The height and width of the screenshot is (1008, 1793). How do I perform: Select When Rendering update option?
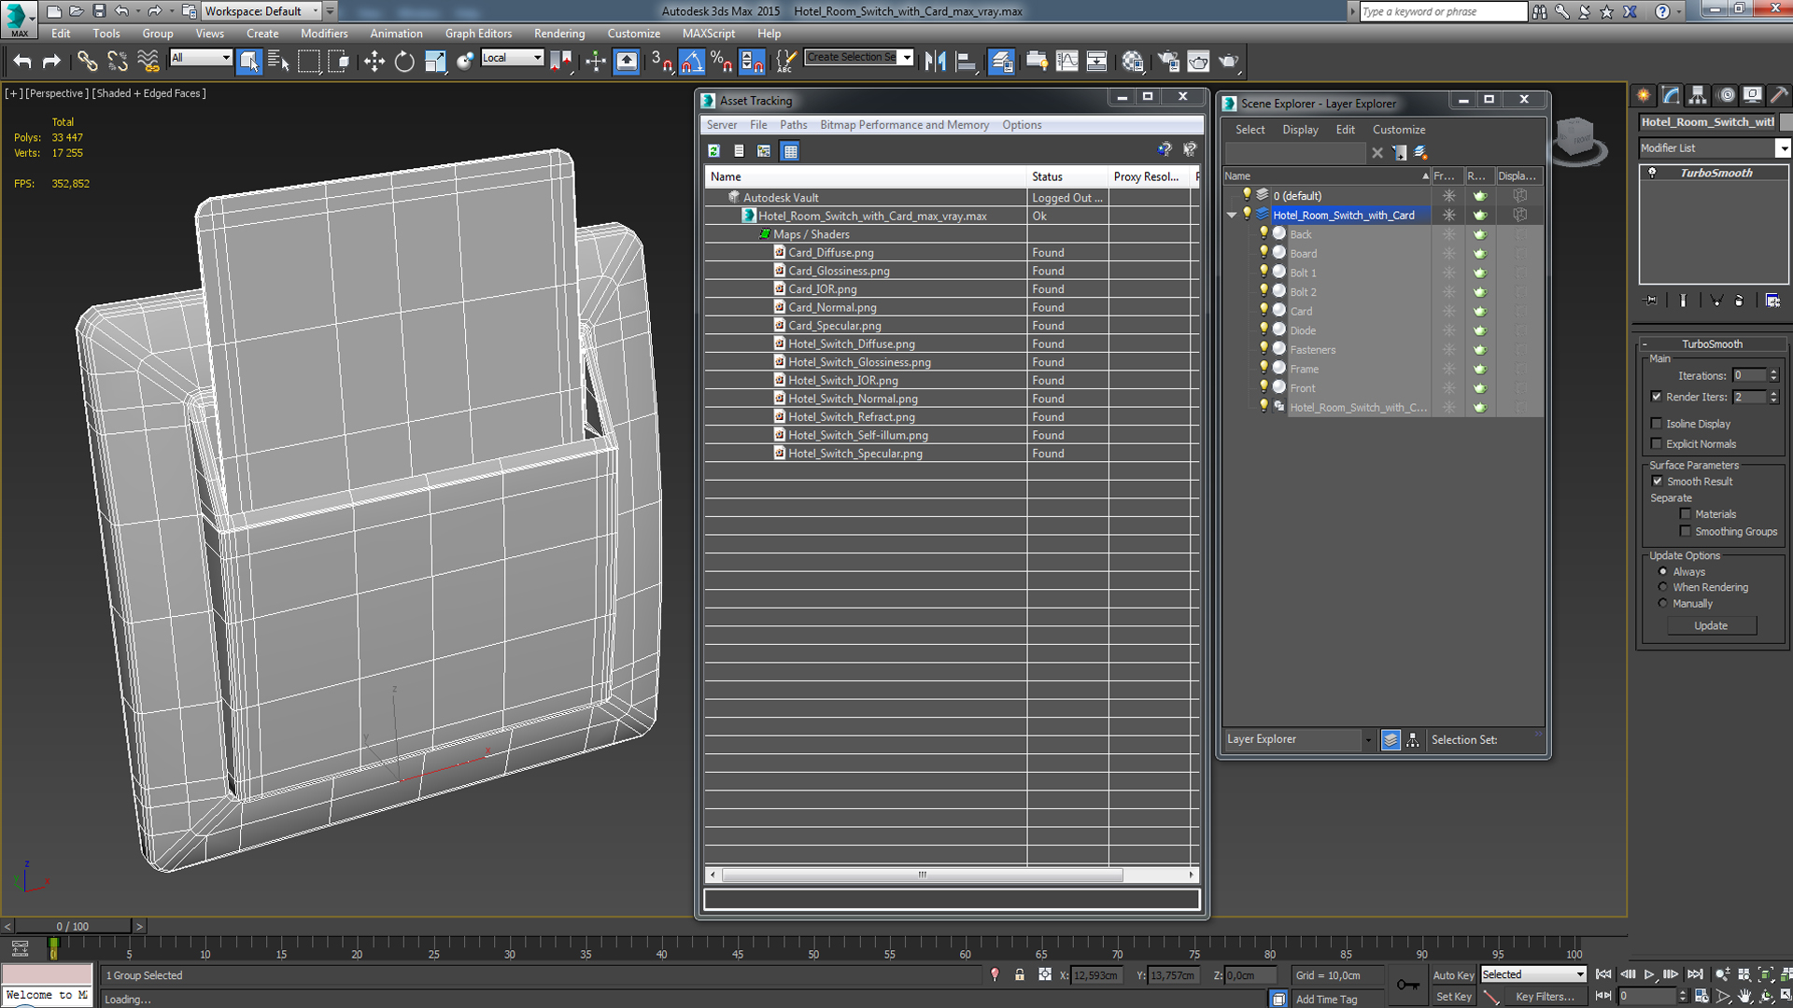tap(1662, 588)
